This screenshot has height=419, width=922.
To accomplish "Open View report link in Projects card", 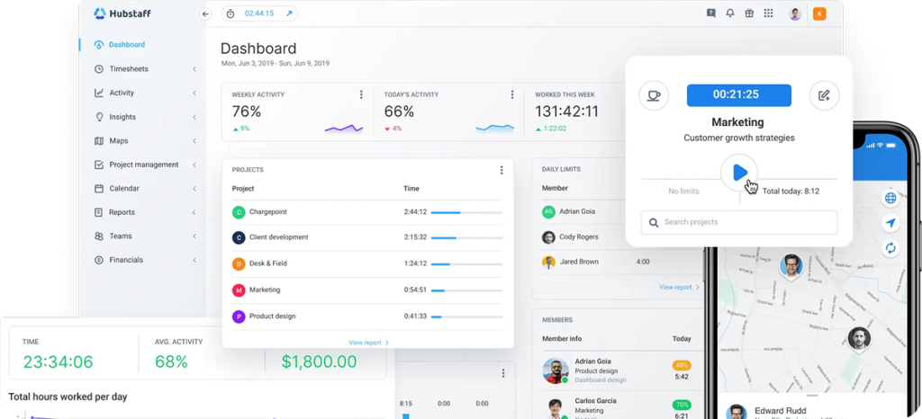I will 368,343.
